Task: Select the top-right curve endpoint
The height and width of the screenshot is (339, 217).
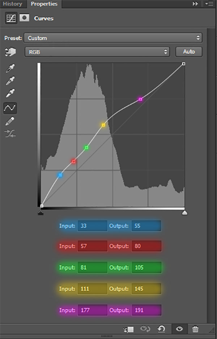Action: 184,64
